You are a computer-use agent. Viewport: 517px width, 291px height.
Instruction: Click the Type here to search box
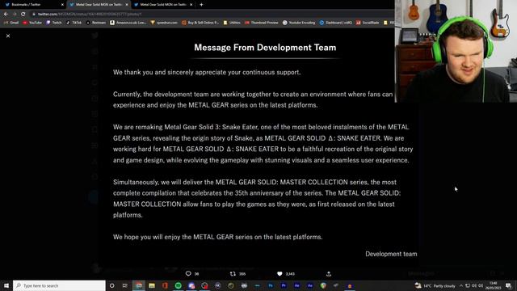[x=59, y=285]
